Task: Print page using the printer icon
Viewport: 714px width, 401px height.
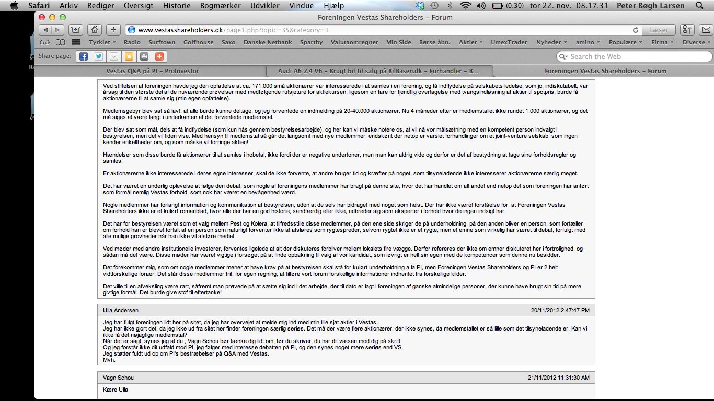Action: point(144,56)
